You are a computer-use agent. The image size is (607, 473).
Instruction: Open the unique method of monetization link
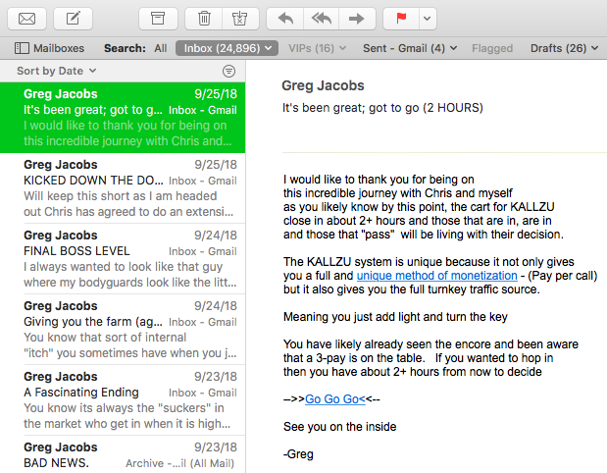[425, 278]
